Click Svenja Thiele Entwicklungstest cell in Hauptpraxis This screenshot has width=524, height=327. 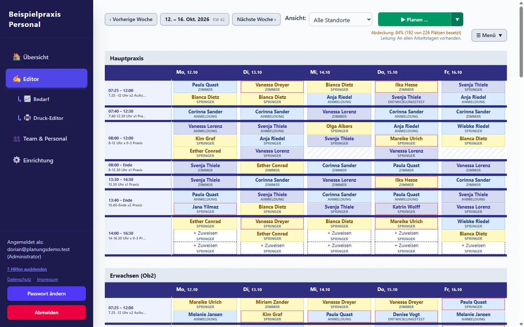[406, 99]
